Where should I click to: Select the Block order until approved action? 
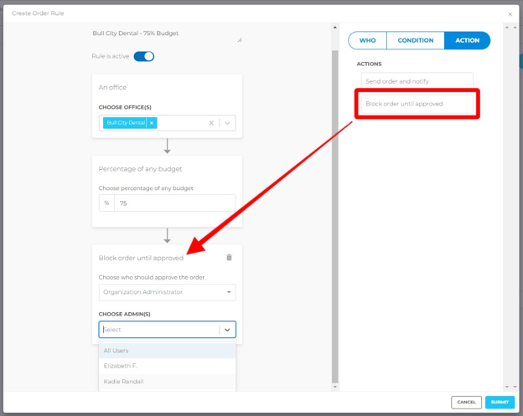(417, 104)
